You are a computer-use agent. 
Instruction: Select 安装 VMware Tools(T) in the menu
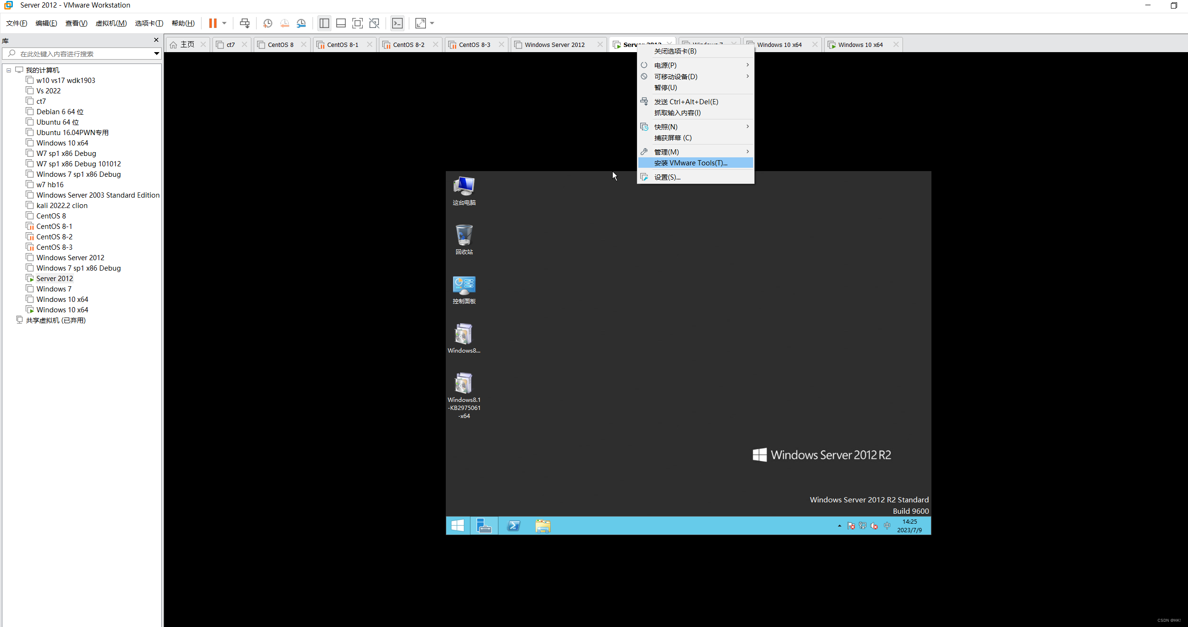690,163
